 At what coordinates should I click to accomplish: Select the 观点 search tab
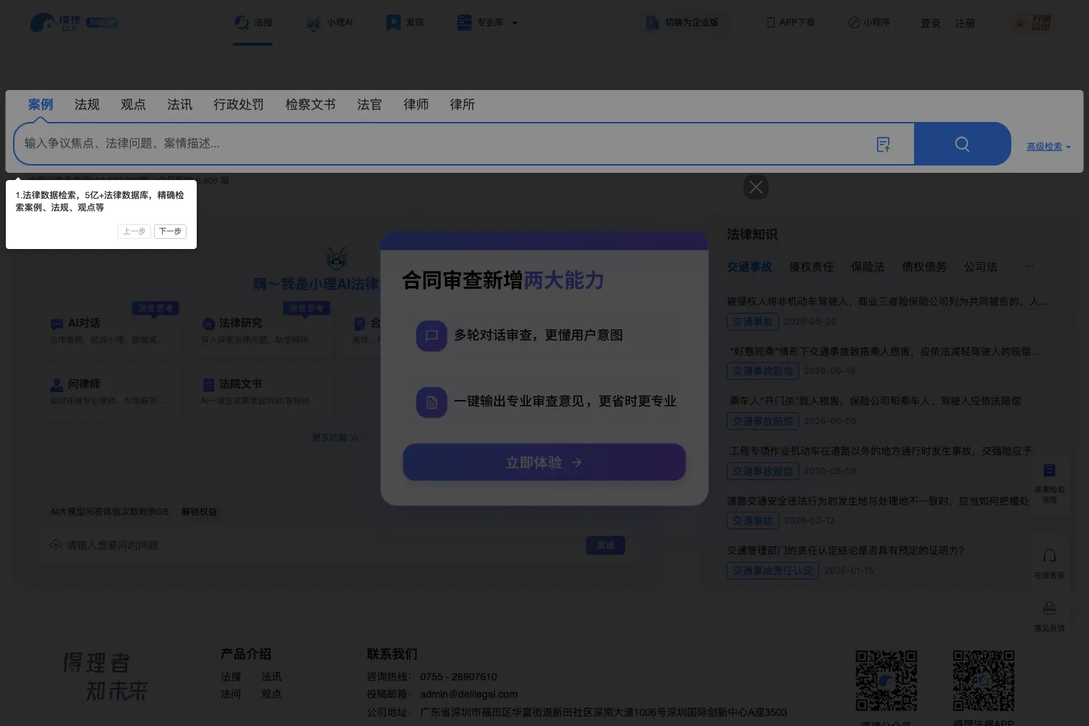point(133,105)
